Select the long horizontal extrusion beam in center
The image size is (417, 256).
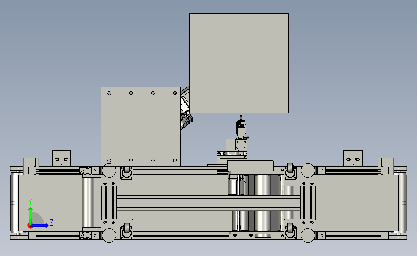click(x=209, y=203)
